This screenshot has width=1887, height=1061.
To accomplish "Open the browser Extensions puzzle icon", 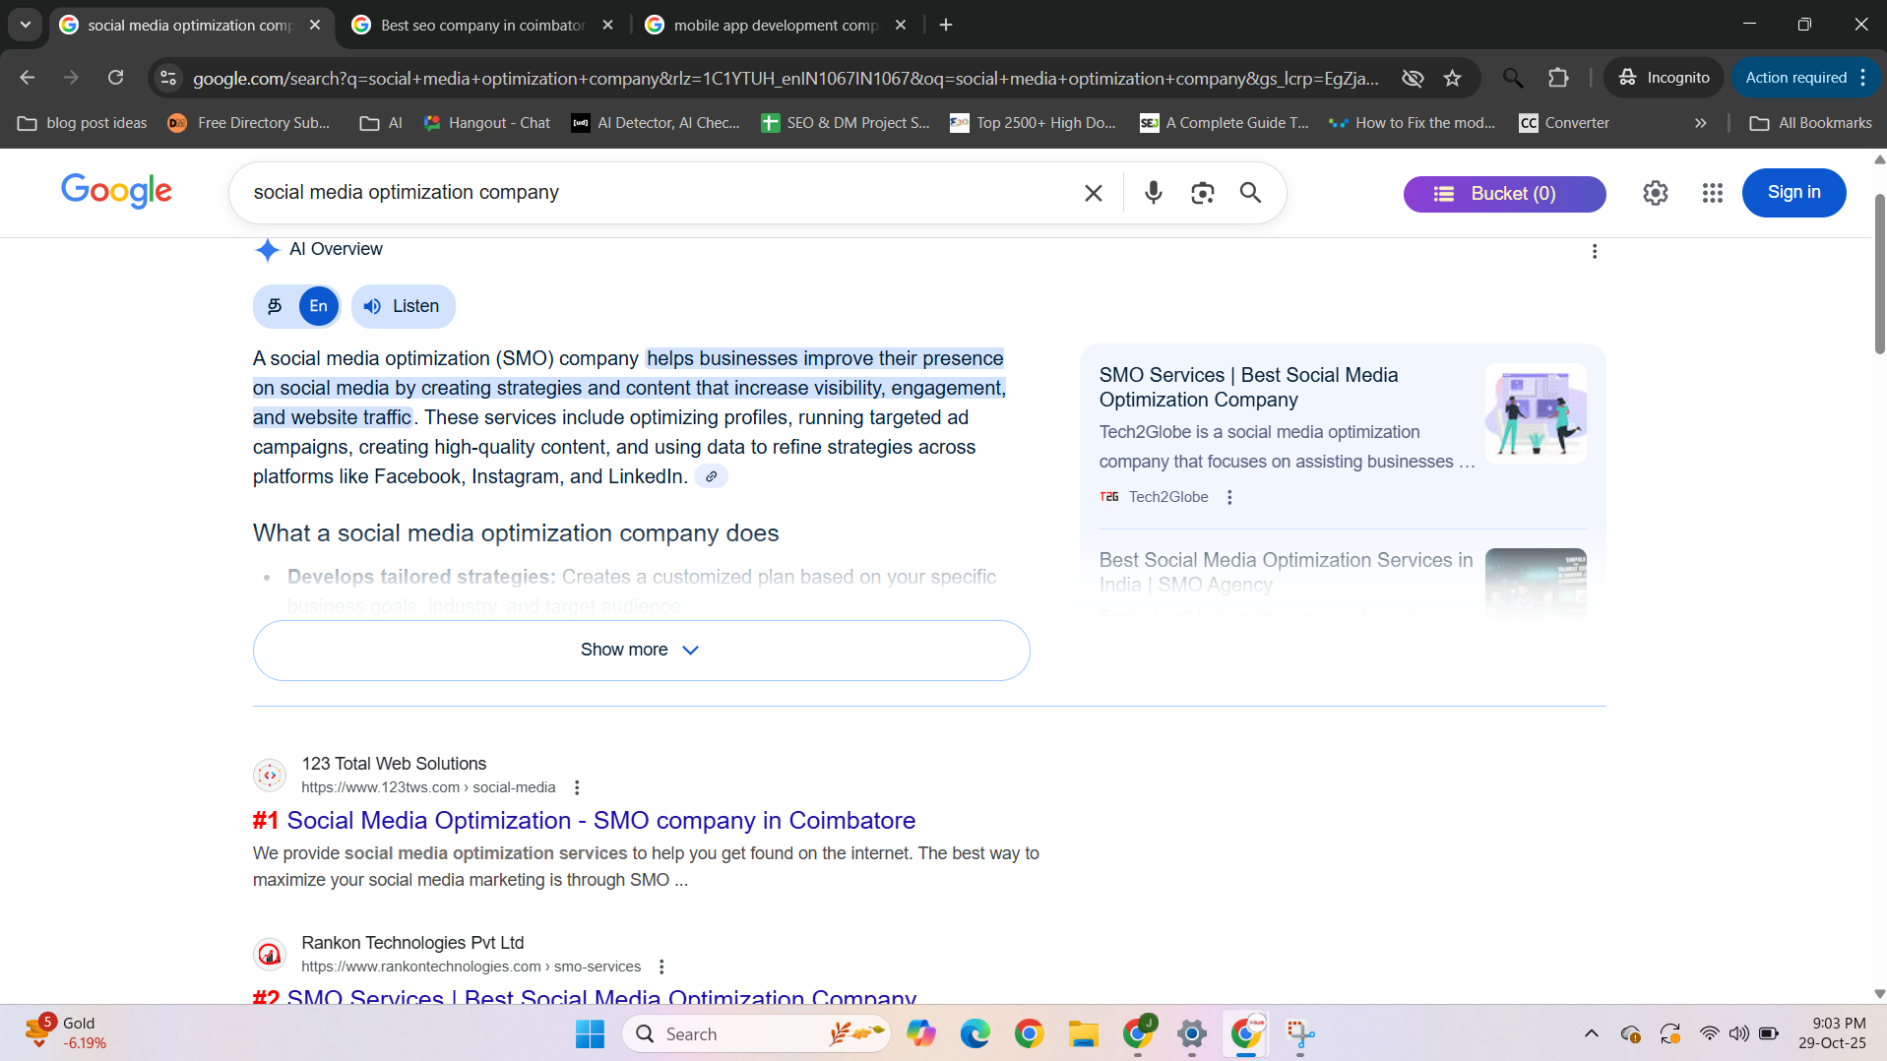I will (1557, 78).
